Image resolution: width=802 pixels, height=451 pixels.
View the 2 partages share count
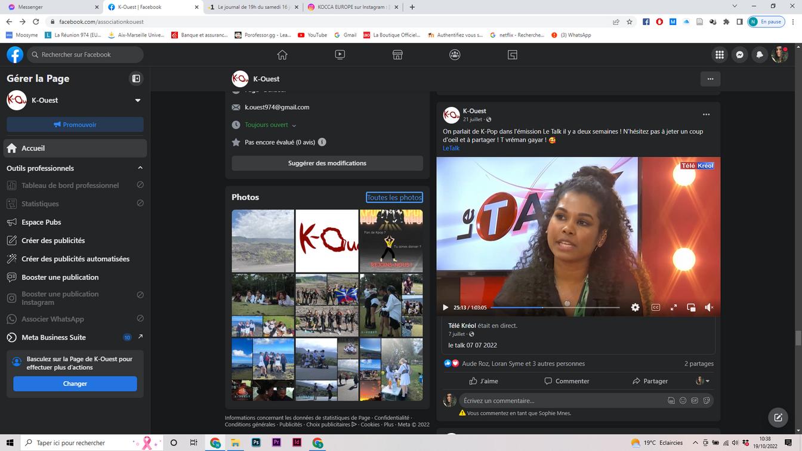pyautogui.click(x=699, y=364)
